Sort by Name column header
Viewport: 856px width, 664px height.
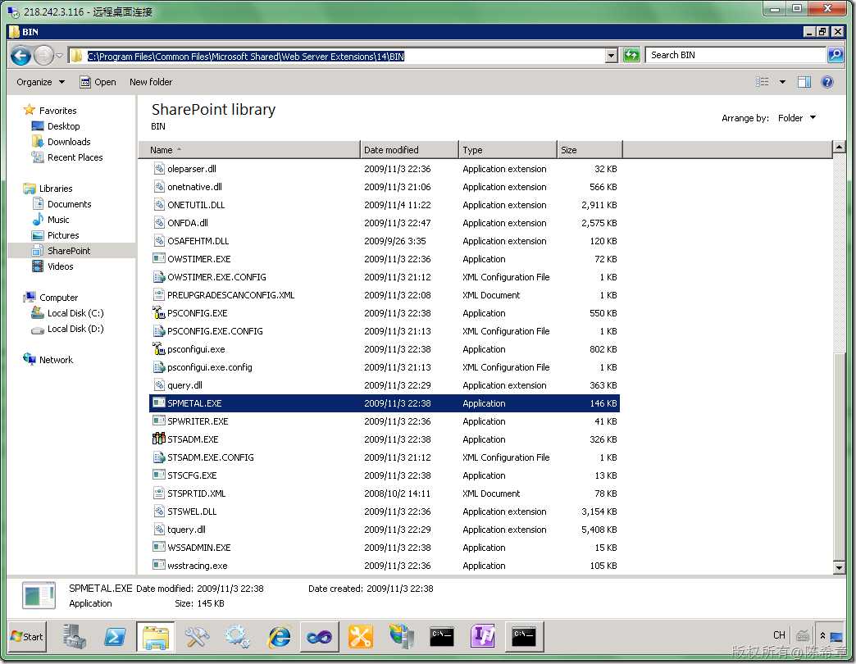point(249,150)
